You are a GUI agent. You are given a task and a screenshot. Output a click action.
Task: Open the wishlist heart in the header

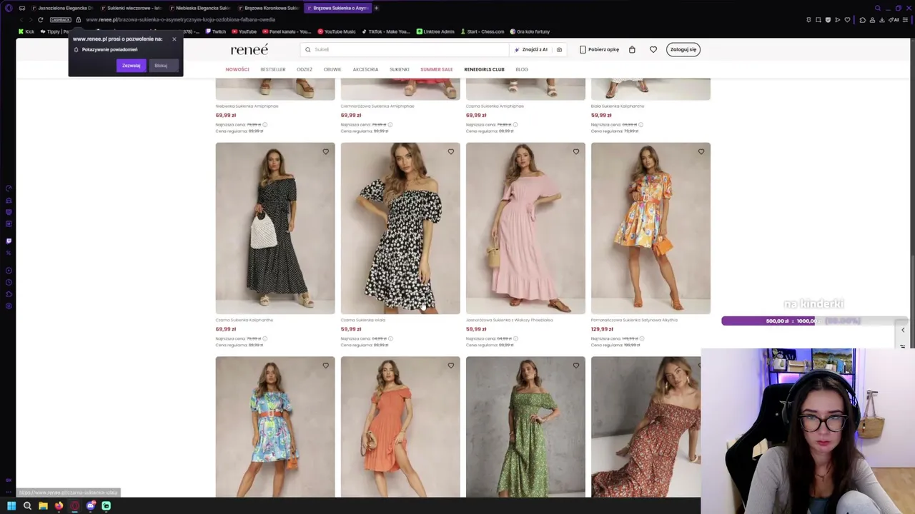coord(653,49)
